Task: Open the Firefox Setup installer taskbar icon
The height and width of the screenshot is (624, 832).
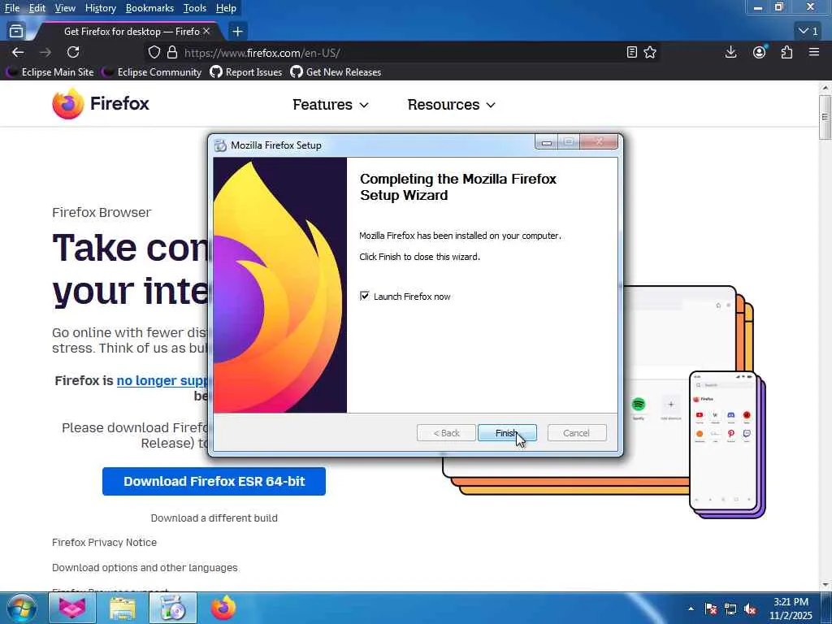Action: tap(173, 608)
